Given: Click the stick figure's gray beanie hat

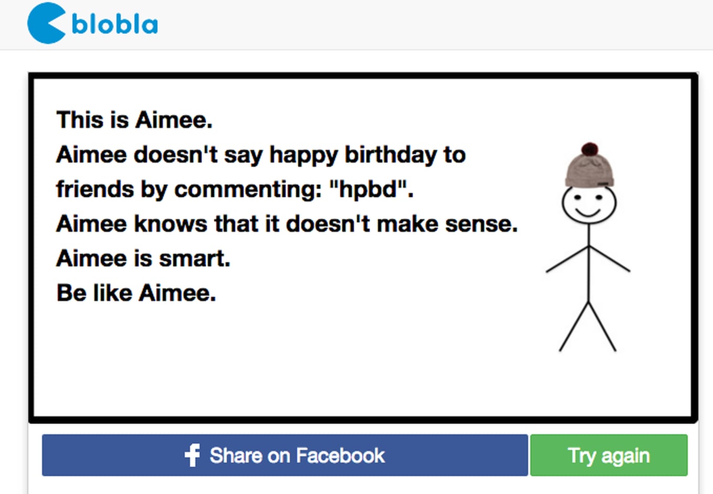Looking at the screenshot, I should pos(589,170).
